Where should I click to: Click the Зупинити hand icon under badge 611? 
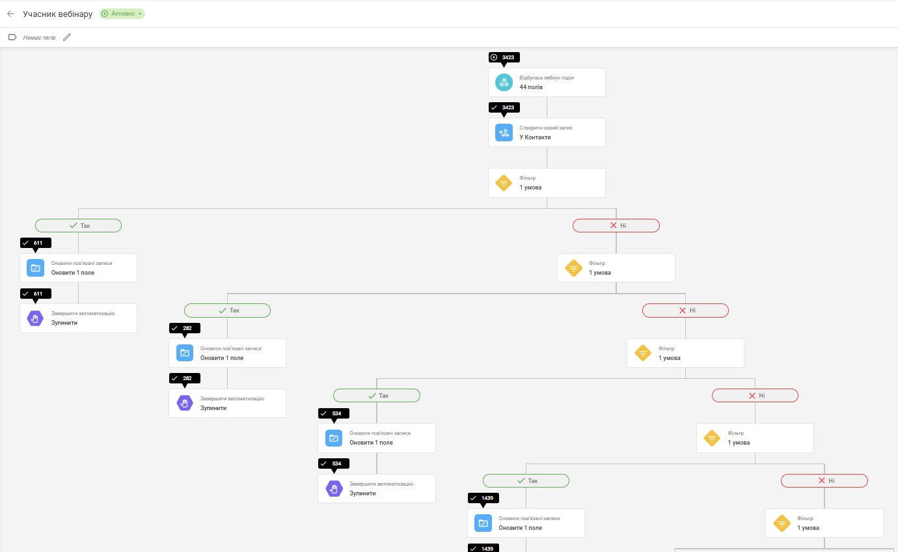pyautogui.click(x=35, y=318)
